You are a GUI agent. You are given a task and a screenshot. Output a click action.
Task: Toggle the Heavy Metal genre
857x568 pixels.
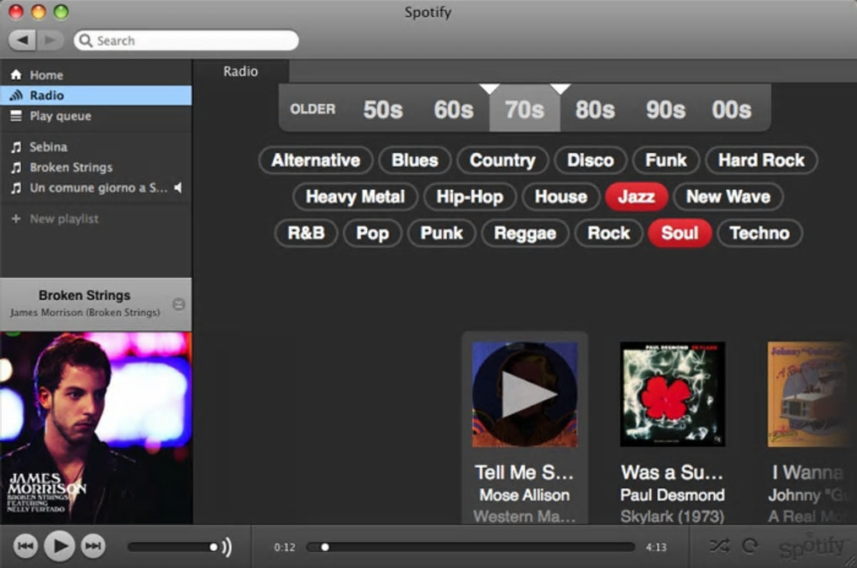355,197
